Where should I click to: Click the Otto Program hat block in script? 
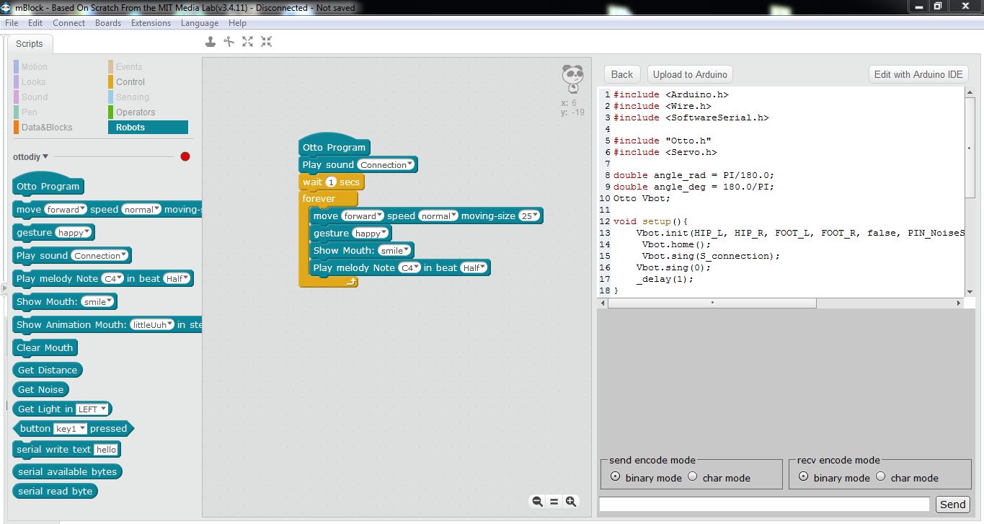(x=334, y=146)
